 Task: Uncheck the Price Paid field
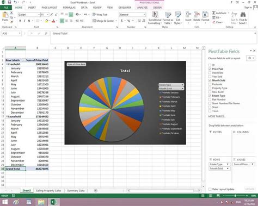point(210,69)
